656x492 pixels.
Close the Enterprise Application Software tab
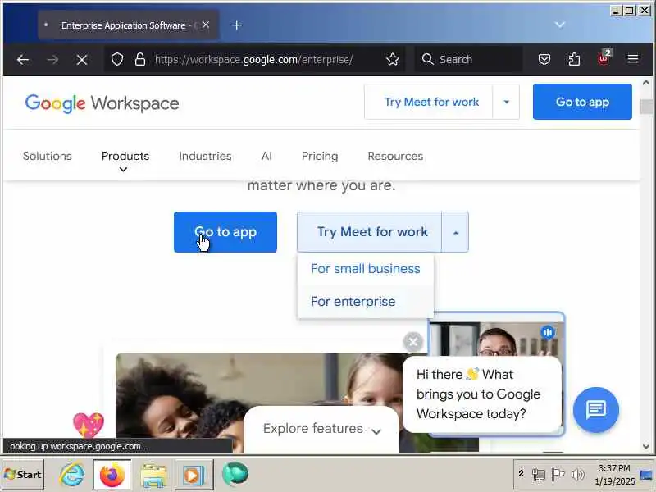tap(206, 25)
